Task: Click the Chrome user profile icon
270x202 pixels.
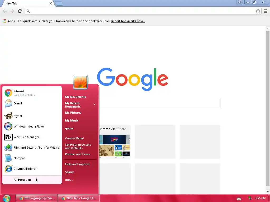Action: [239, 2]
